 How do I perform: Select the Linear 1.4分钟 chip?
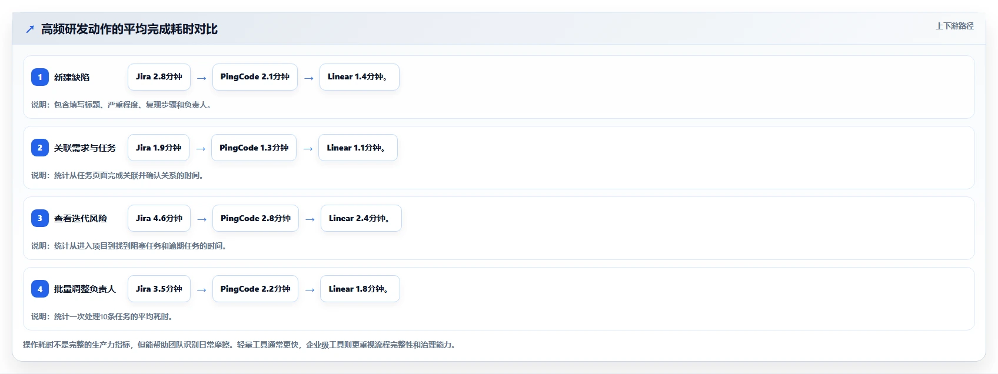(x=360, y=77)
